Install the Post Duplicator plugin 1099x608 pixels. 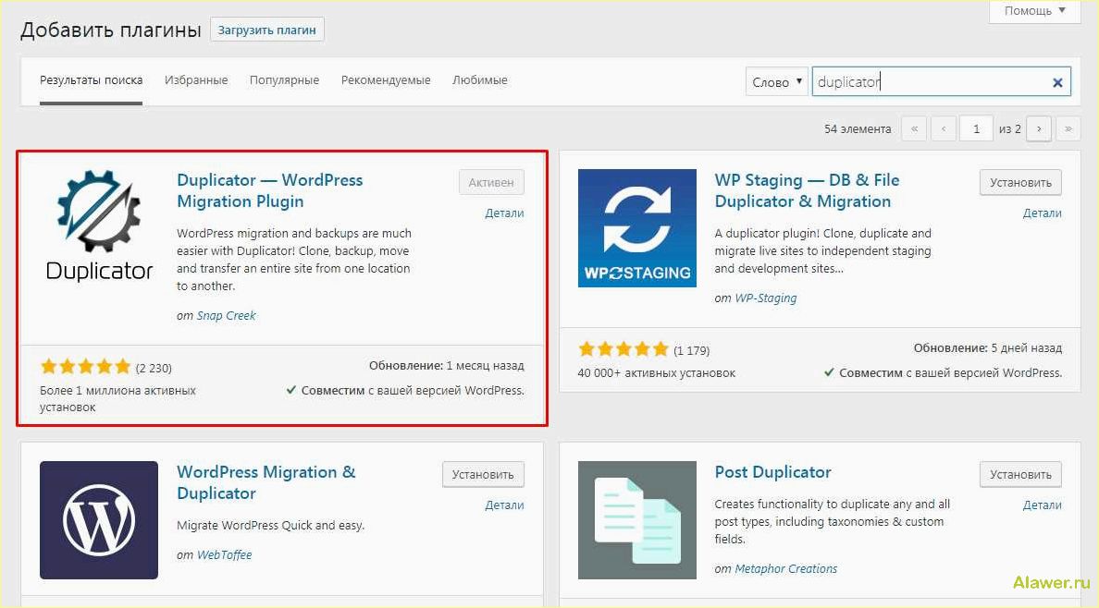[1020, 474]
